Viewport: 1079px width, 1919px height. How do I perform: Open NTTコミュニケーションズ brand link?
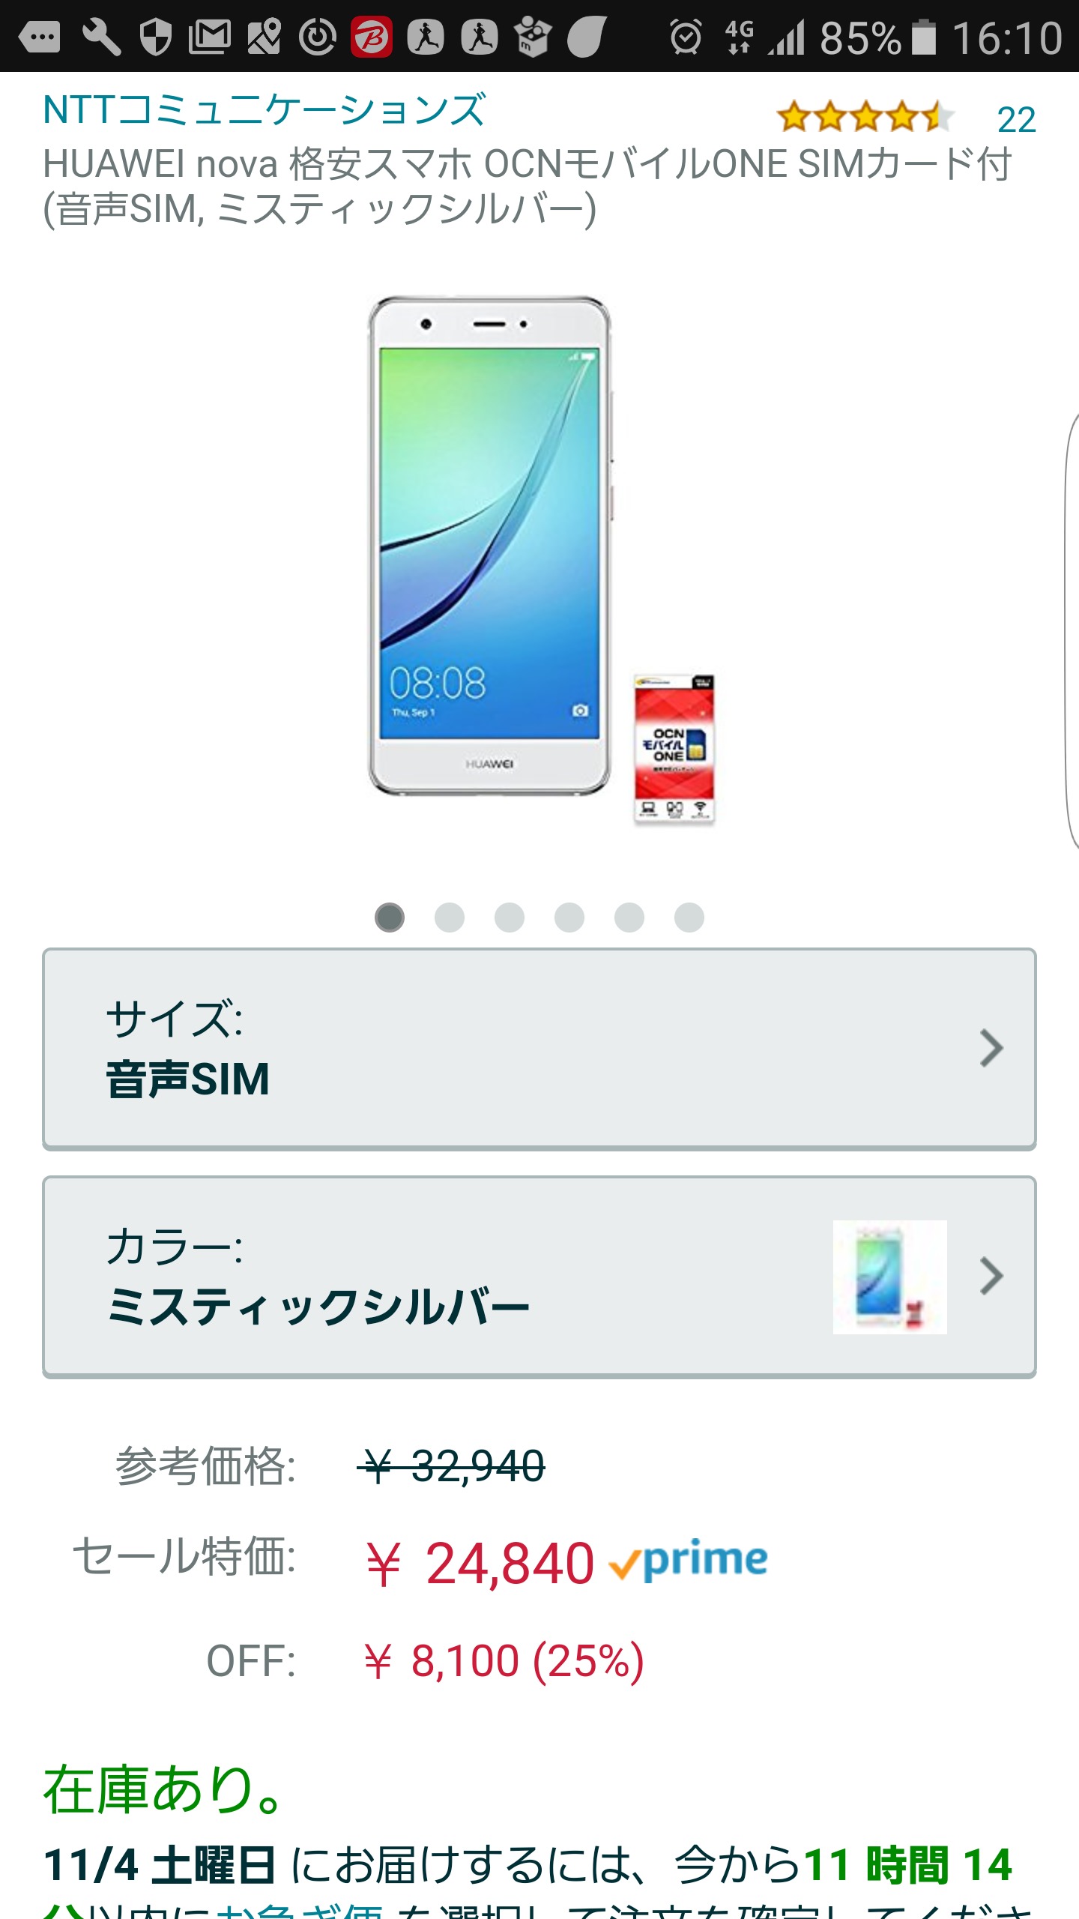tap(264, 110)
